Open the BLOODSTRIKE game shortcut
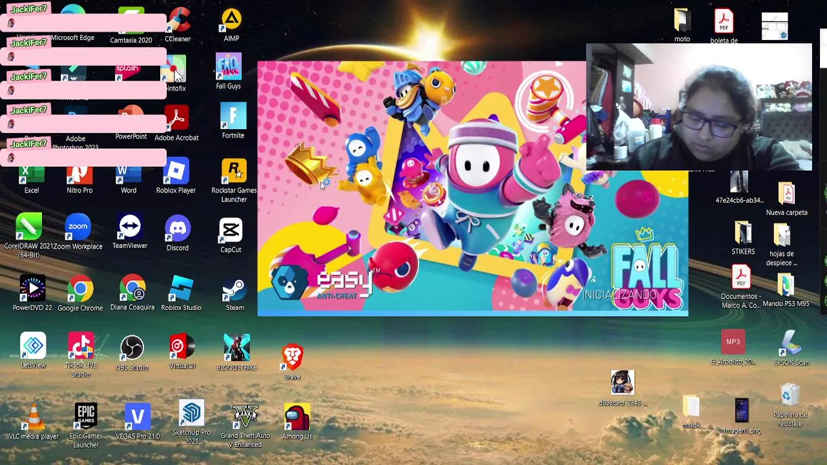 236,353
